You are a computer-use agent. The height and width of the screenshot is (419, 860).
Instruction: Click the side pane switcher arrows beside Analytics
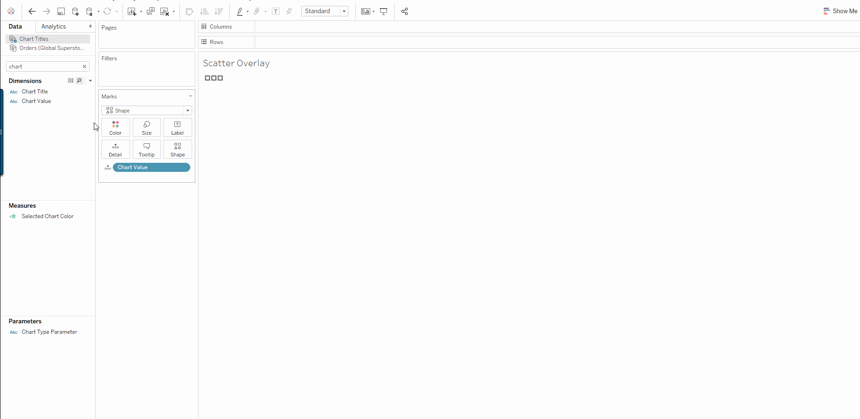click(91, 26)
